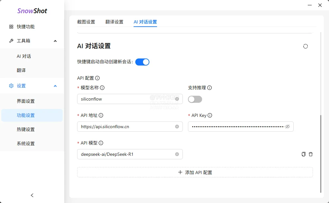The width and height of the screenshot is (329, 203).
Task: Switch to the 翻译设置 tab
Action: (114, 22)
